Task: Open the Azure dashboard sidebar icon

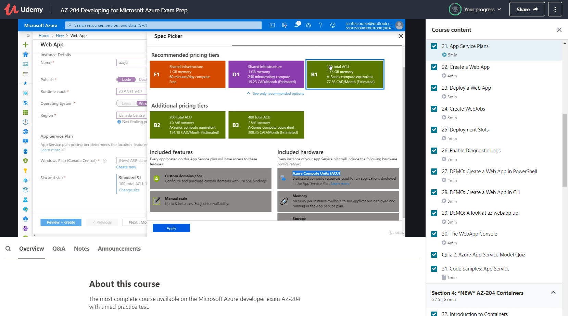Action: pos(25,64)
